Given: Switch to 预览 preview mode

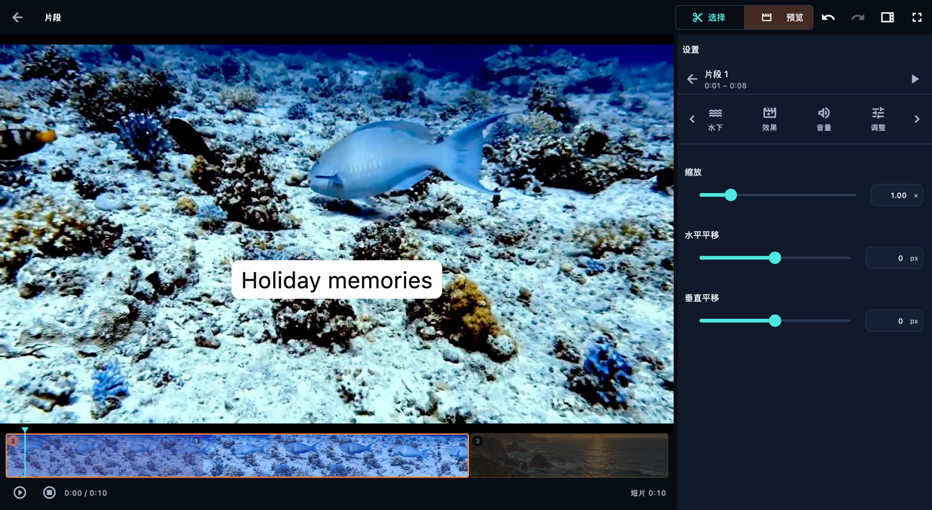Looking at the screenshot, I should click(x=779, y=17).
